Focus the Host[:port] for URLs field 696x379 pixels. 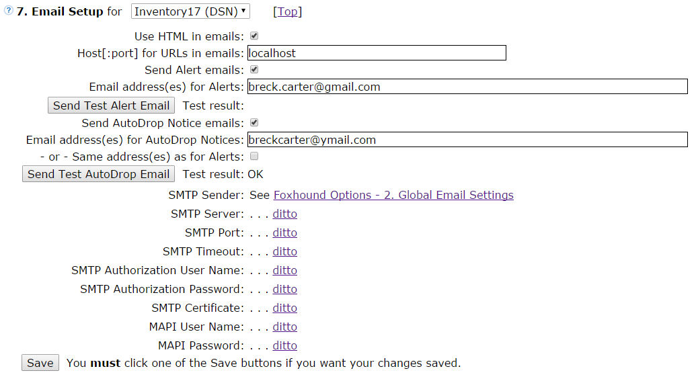[376, 53]
